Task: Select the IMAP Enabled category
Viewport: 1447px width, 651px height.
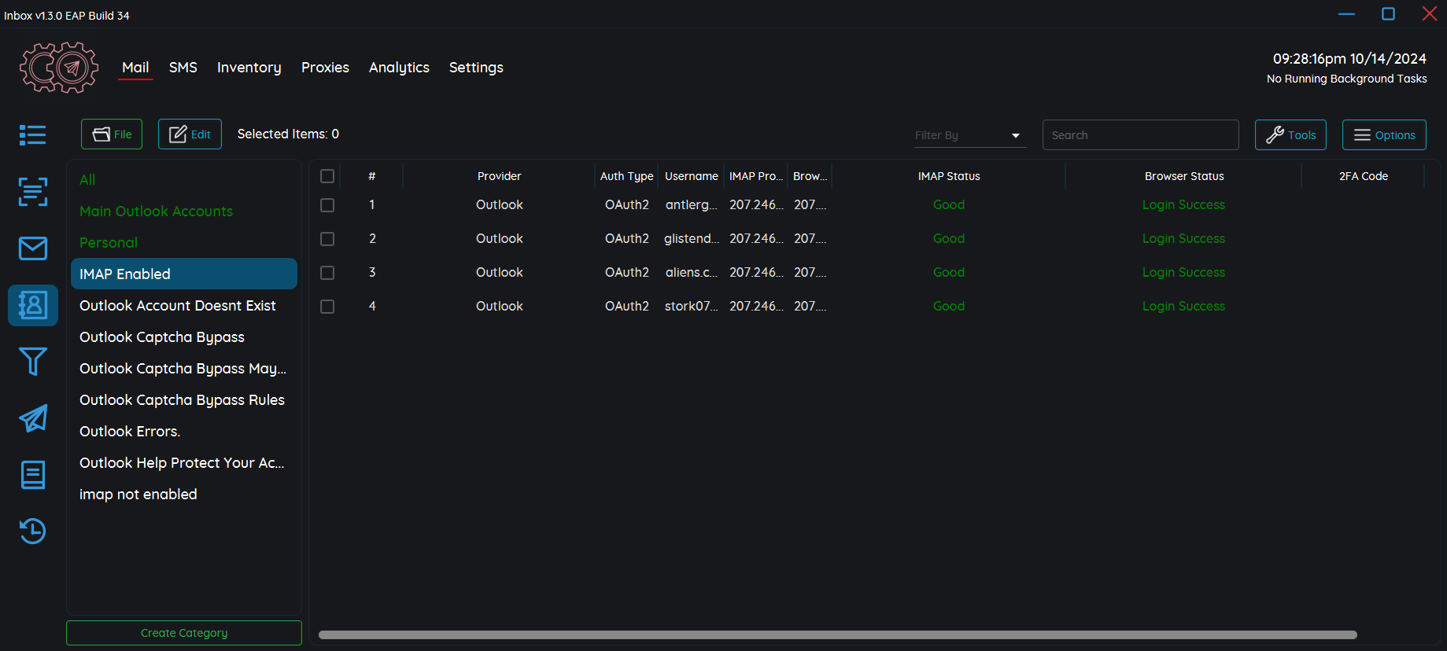Action: coord(184,274)
